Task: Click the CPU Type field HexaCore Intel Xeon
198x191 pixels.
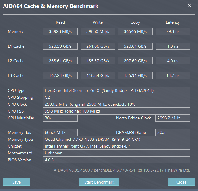Action: (x=116, y=90)
